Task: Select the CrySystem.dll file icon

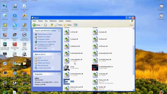Action: click(95, 75)
